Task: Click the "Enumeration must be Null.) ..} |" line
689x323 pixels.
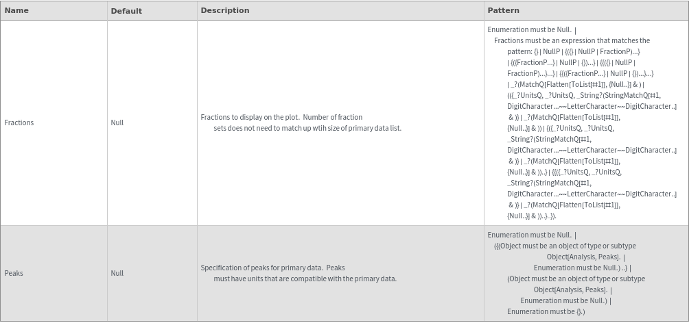Action: click(582, 268)
